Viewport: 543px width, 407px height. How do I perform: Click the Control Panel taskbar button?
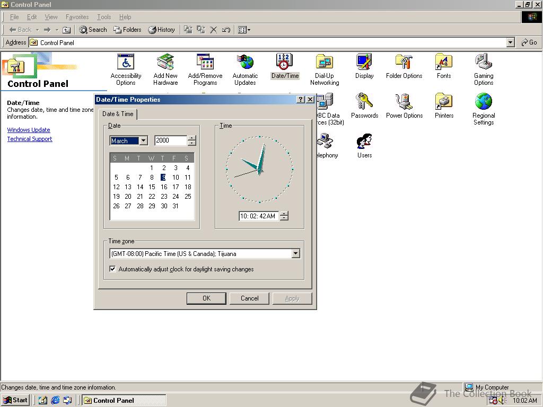[124, 401]
